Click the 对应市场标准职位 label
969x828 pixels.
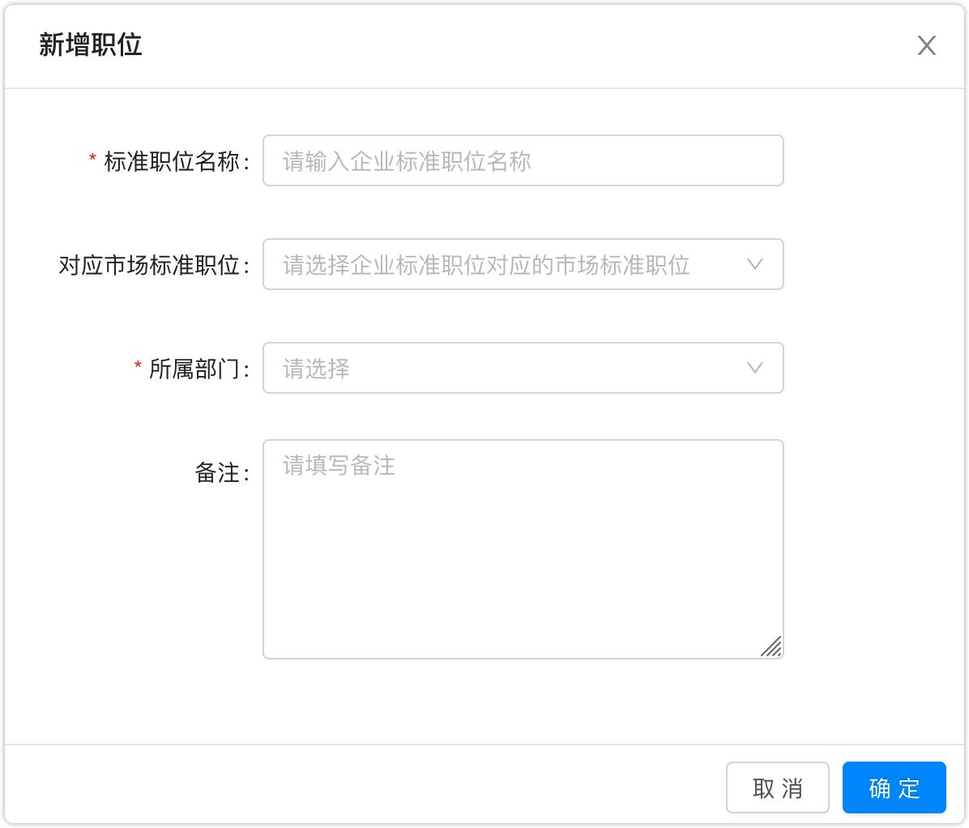pyautogui.click(x=154, y=266)
